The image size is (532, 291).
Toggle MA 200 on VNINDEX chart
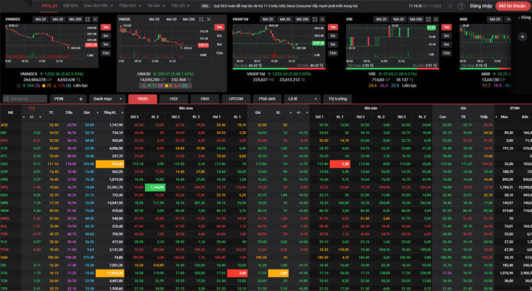click(75, 19)
